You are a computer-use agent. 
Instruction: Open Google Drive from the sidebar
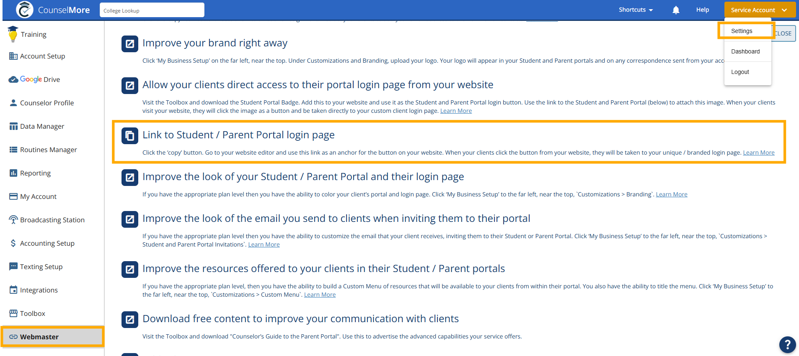click(x=40, y=79)
